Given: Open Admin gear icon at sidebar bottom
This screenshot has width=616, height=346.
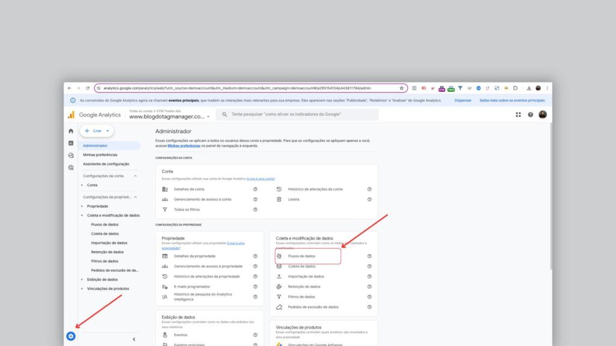Looking at the screenshot, I should click(71, 336).
